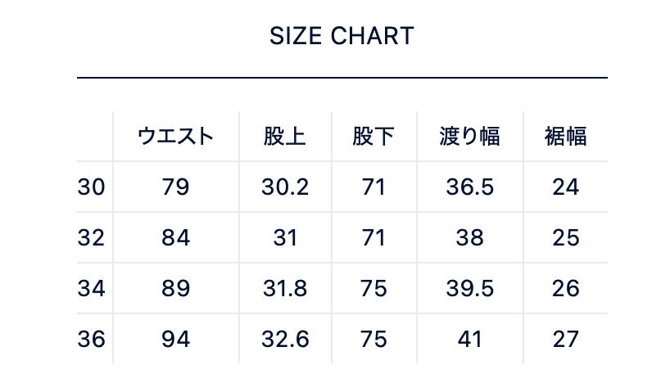Click the SIZE CHART heading
This screenshot has width=652, height=383.
[x=342, y=36]
